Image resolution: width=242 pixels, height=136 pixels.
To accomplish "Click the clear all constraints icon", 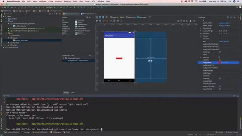I will (104, 21).
